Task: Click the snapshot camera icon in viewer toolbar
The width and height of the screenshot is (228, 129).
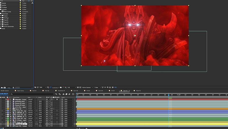Action: click(x=61, y=87)
